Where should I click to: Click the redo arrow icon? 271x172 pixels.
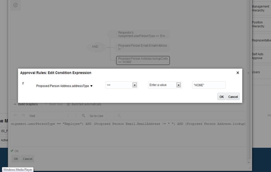23,116
